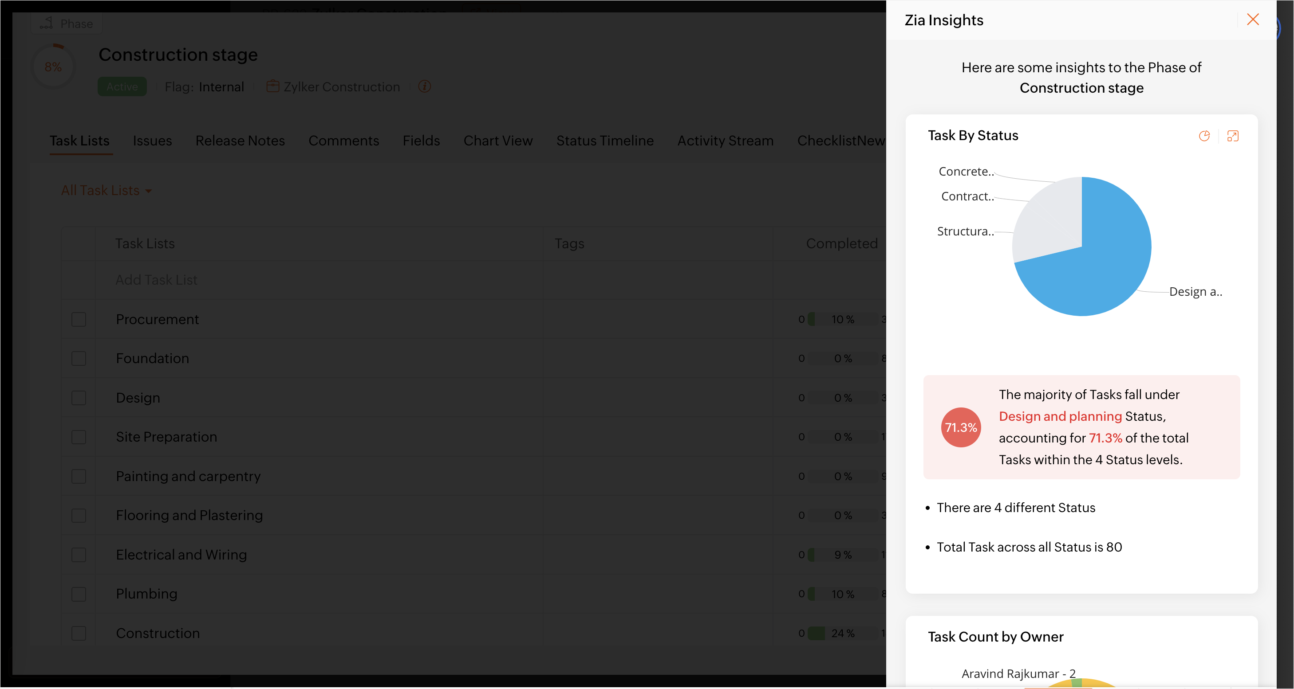
Task: Select the Plumbing task list checkbox
Action: point(79,594)
